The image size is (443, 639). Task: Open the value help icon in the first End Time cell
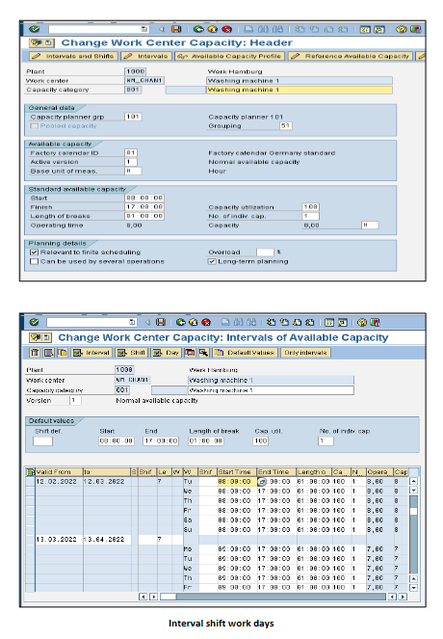[262, 482]
